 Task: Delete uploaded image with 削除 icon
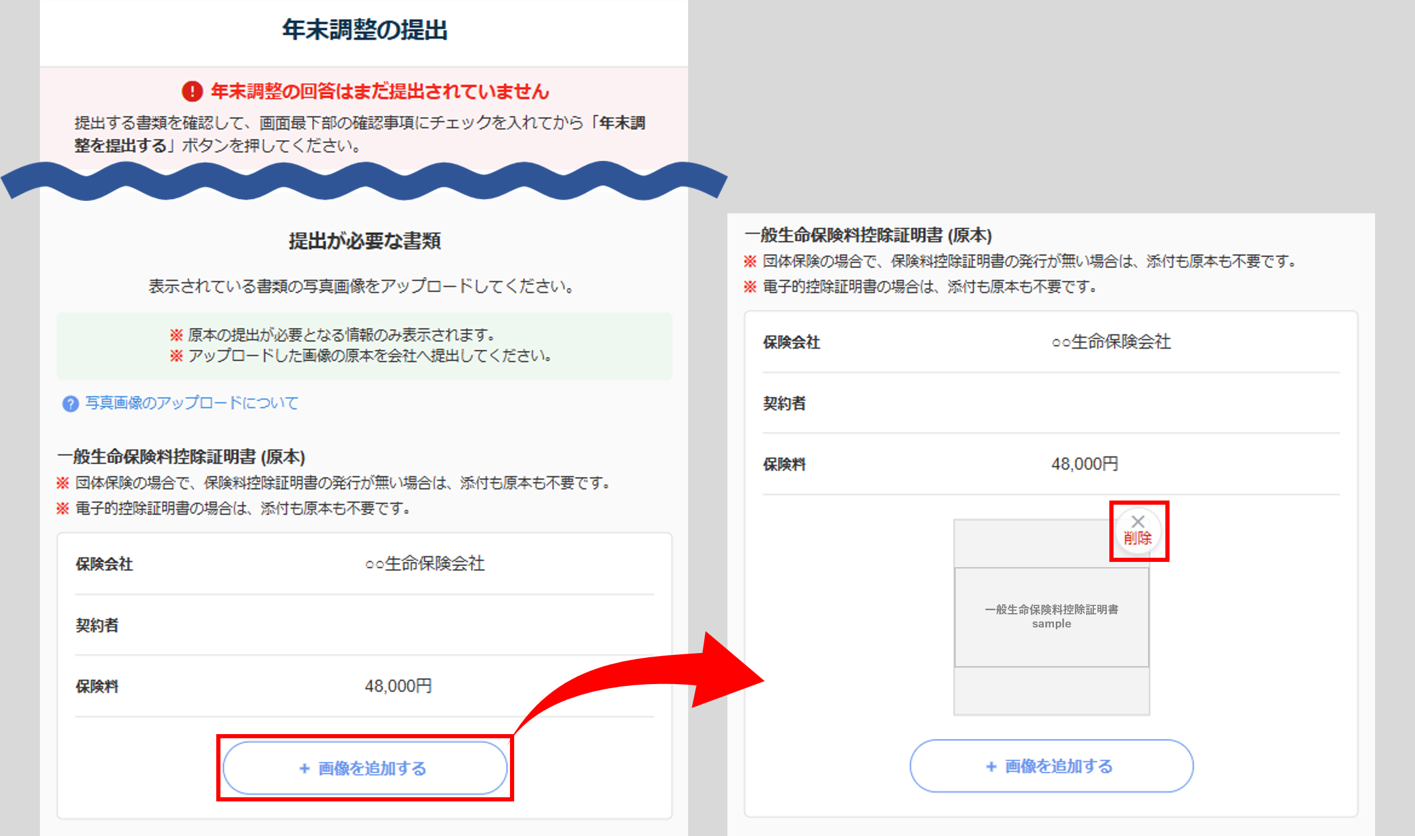click(x=1137, y=531)
